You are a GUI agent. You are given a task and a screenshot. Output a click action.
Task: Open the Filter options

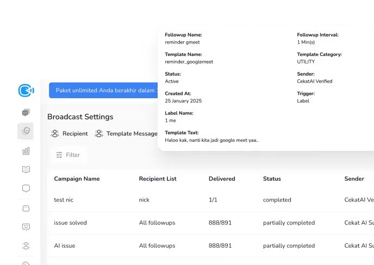[68, 155]
